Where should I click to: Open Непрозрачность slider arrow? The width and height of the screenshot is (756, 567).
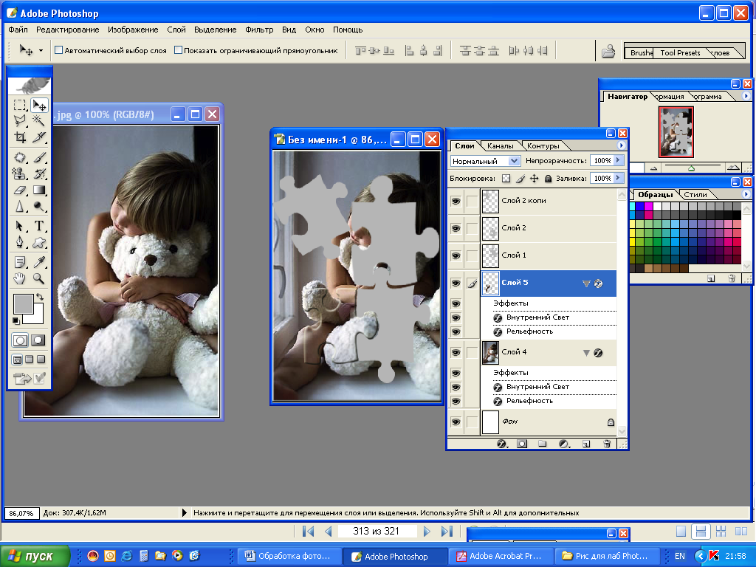[x=618, y=160]
